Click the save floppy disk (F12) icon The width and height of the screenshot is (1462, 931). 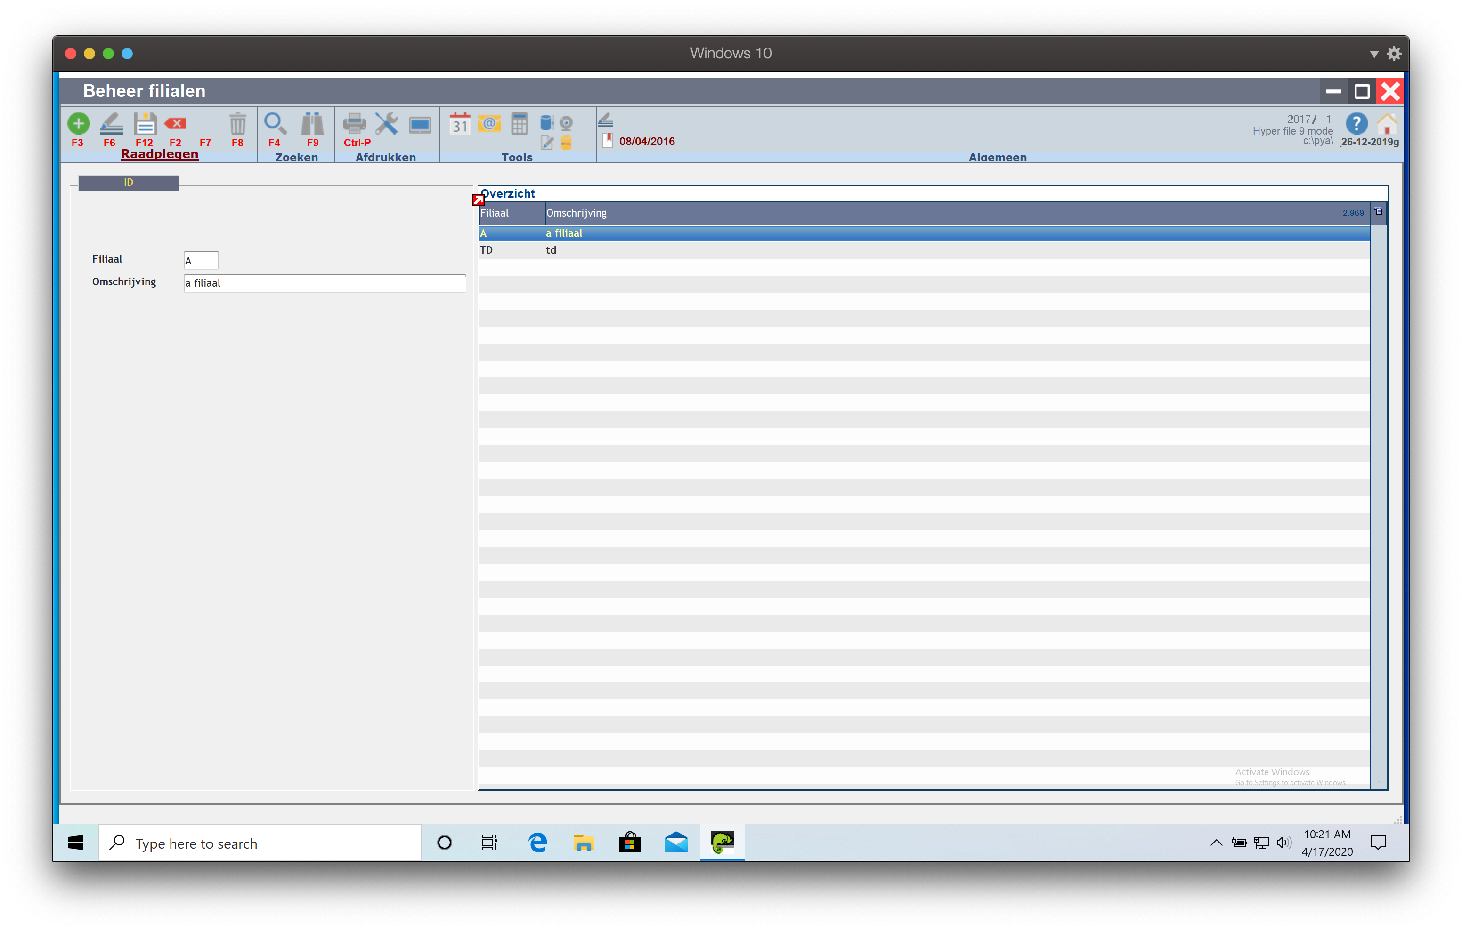click(145, 124)
